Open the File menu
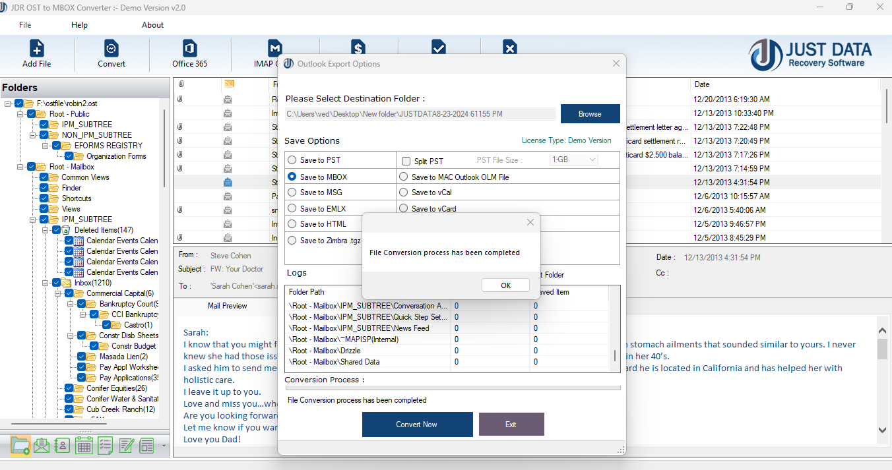 [25, 25]
